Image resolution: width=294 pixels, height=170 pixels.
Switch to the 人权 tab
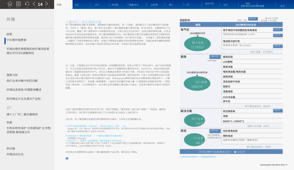pos(76,5)
